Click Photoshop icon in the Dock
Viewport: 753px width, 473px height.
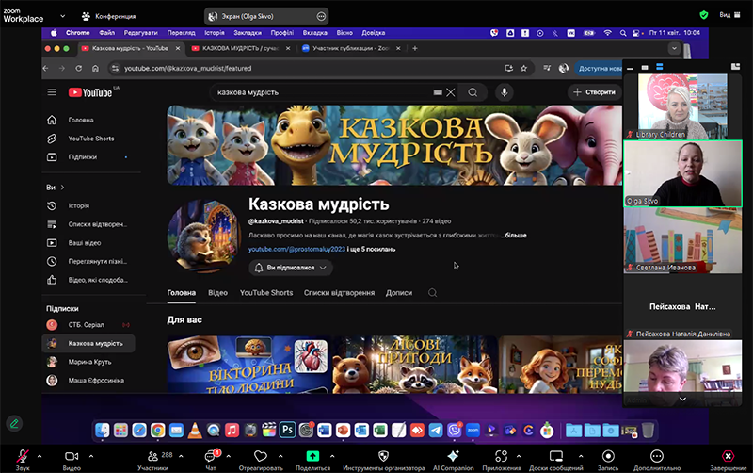[287, 431]
